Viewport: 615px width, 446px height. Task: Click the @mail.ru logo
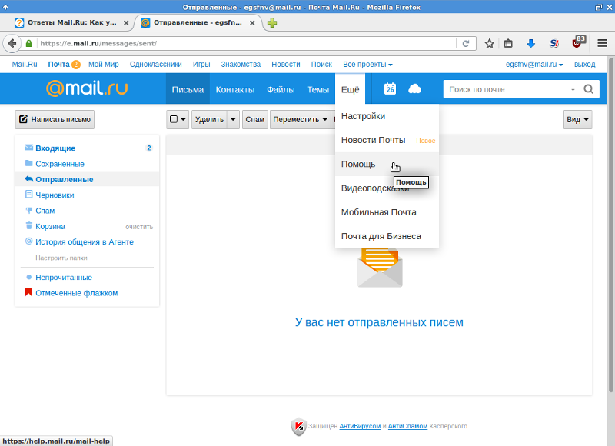(87, 88)
